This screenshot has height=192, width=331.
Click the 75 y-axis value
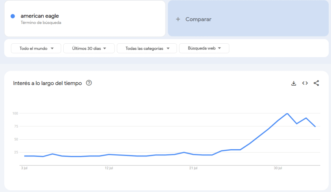pyautogui.click(x=16, y=126)
